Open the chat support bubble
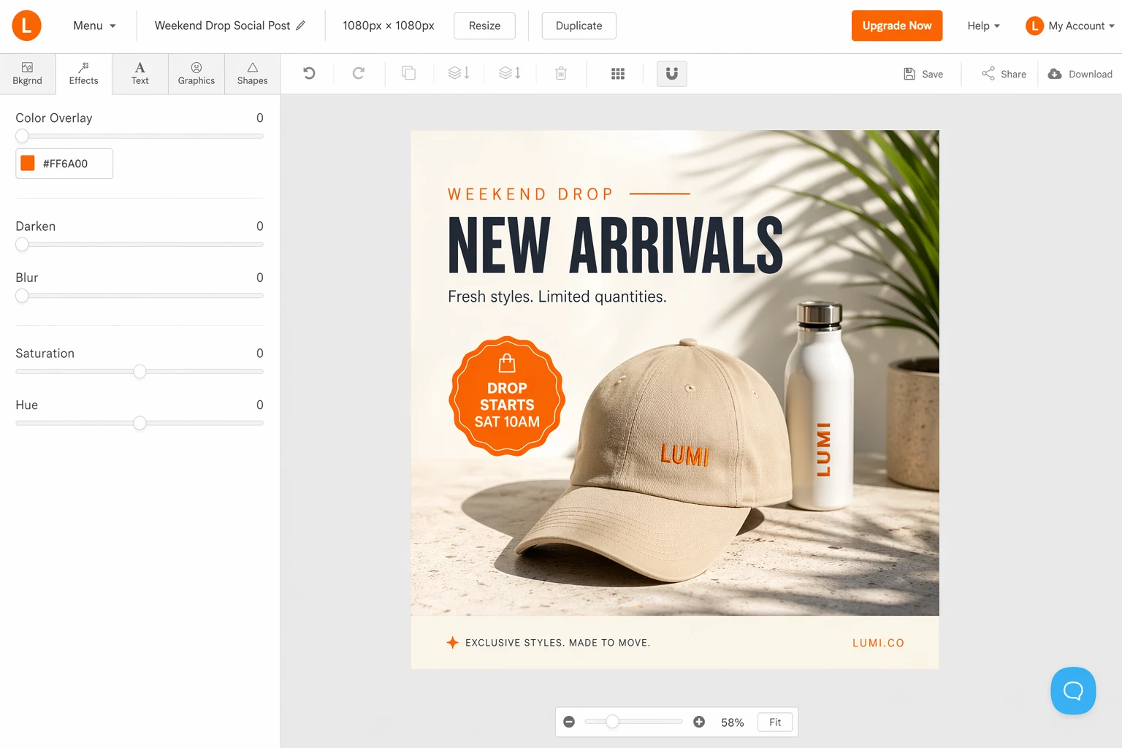This screenshot has width=1122, height=748. coord(1072,690)
